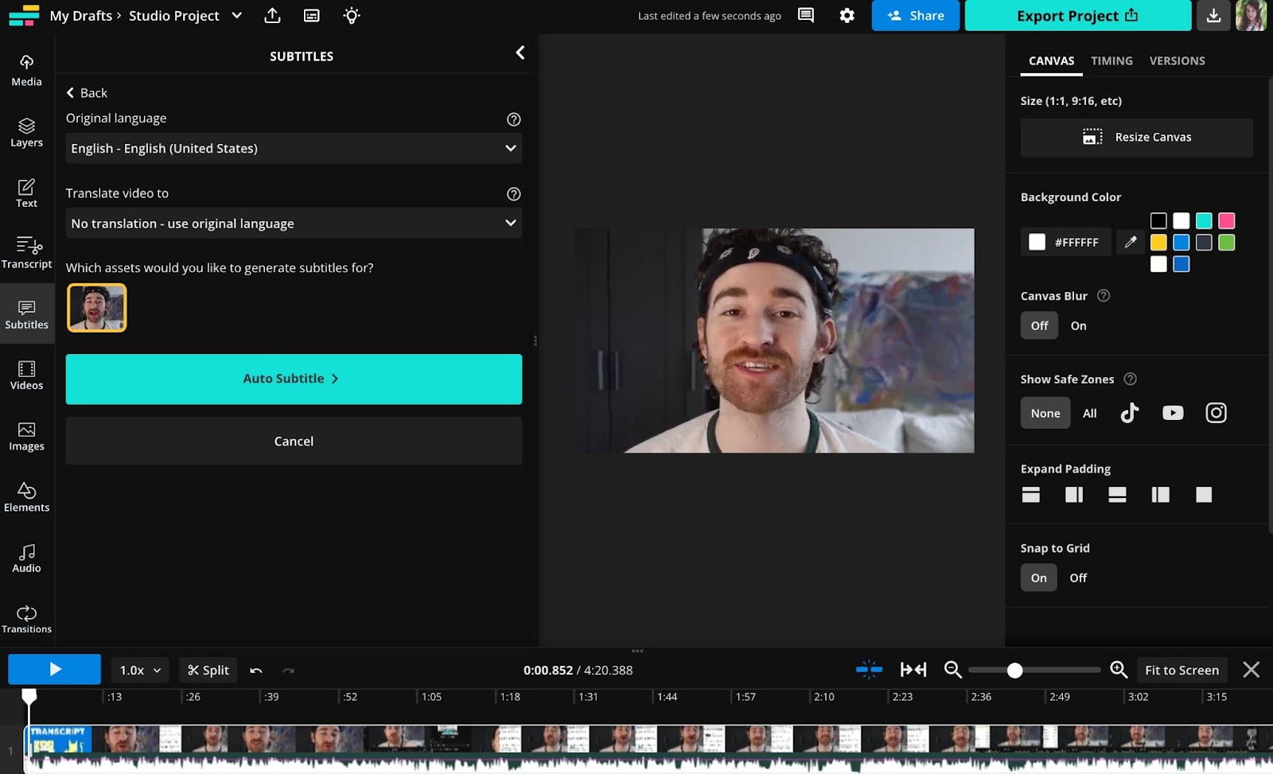The height and width of the screenshot is (774, 1273).
Task: Split the clip with Split button
Action: point(208,671)
